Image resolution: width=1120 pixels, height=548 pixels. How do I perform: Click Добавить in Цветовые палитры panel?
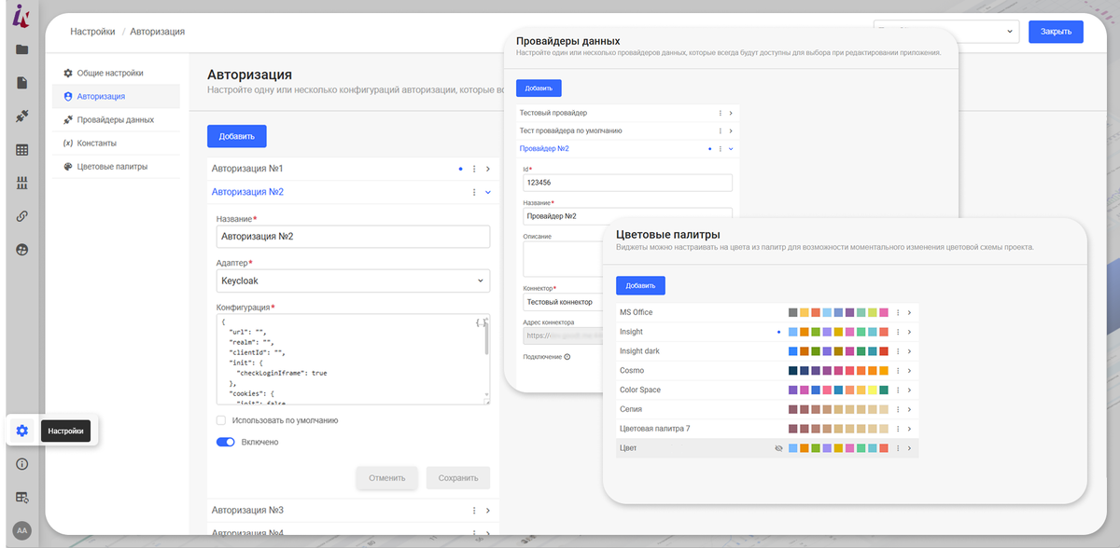click(x=640, y=285)
